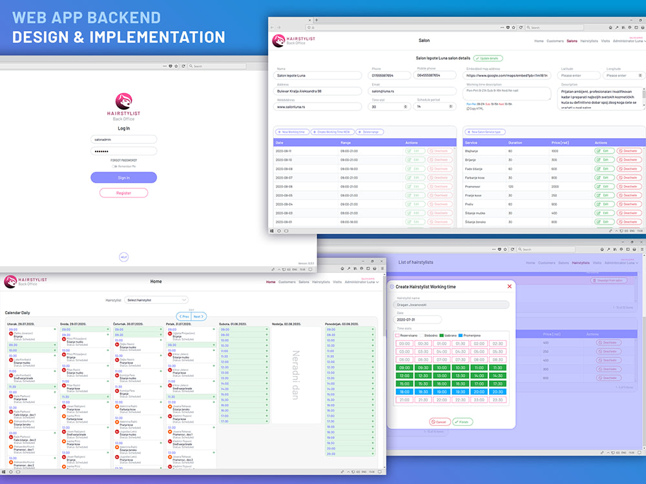Viewport: 646px width, 484px height.
Task: Adjust the Time slot spinner arrows
Action: [x=406, y=106]
